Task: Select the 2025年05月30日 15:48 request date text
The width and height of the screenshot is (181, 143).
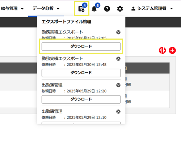Action: tap(87, 64)
